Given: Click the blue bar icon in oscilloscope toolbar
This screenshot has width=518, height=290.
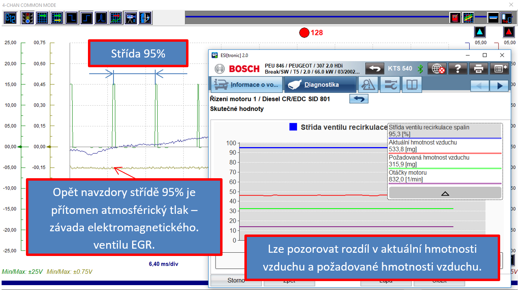Looking at the screenshot, I should (x=493, y=18).
